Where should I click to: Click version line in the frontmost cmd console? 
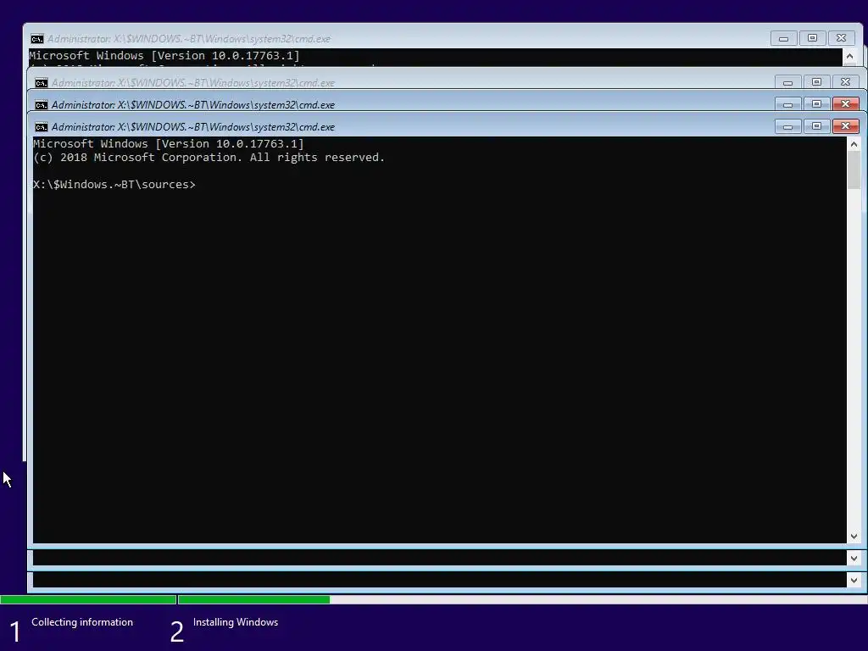coord(169,144)
